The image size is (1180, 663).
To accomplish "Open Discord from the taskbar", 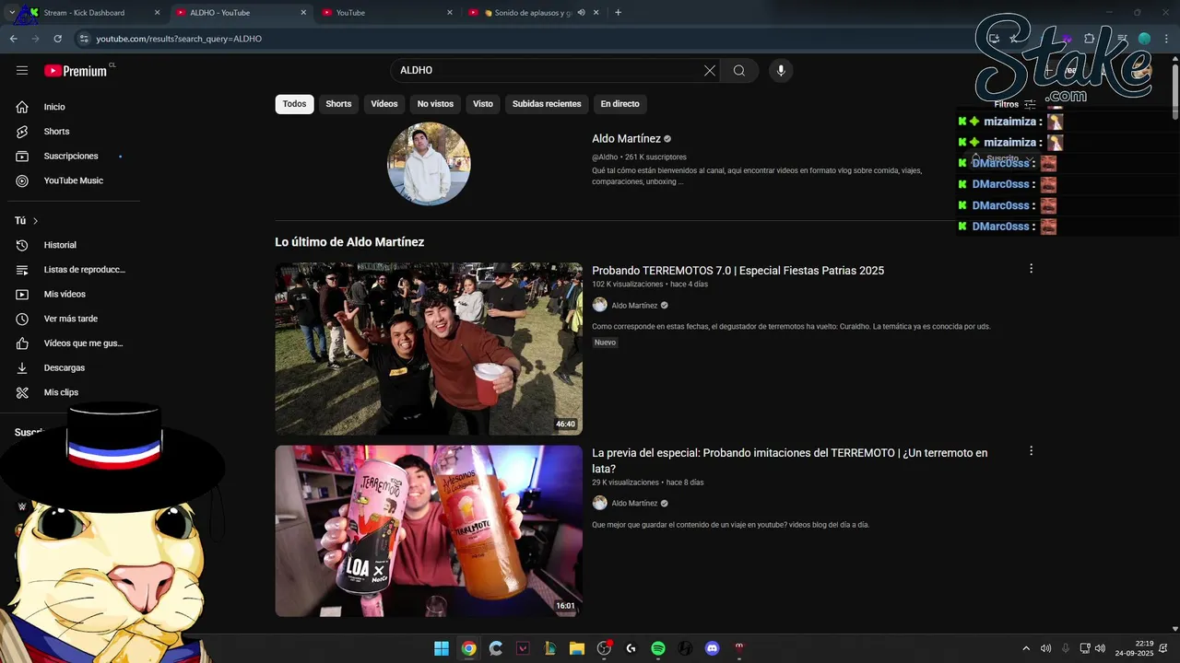I will pyautogui.click(x=712, y=648).
